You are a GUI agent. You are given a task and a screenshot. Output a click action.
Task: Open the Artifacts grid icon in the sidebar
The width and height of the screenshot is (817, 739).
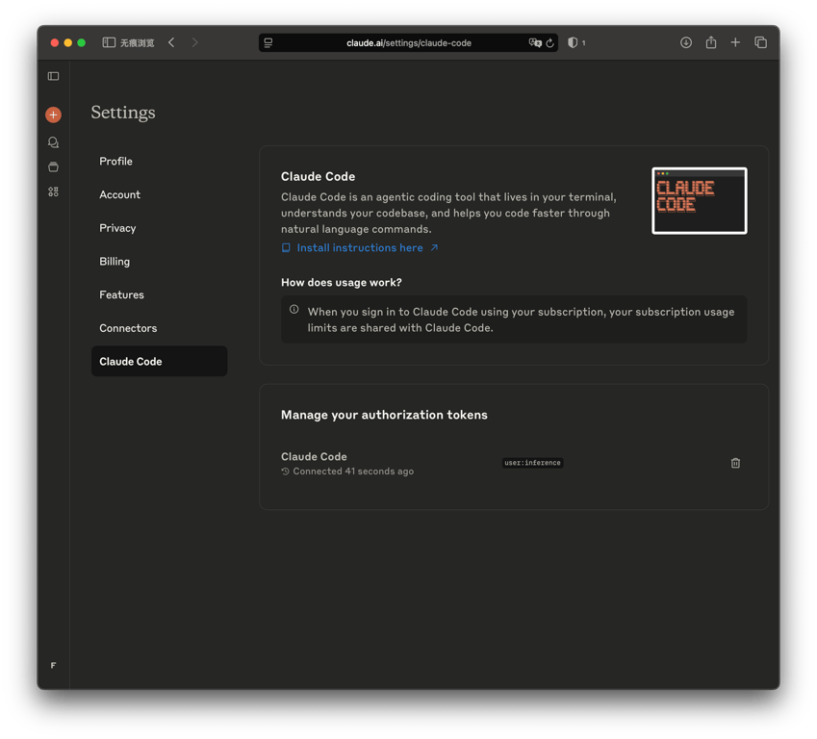(x=53, y=191)
